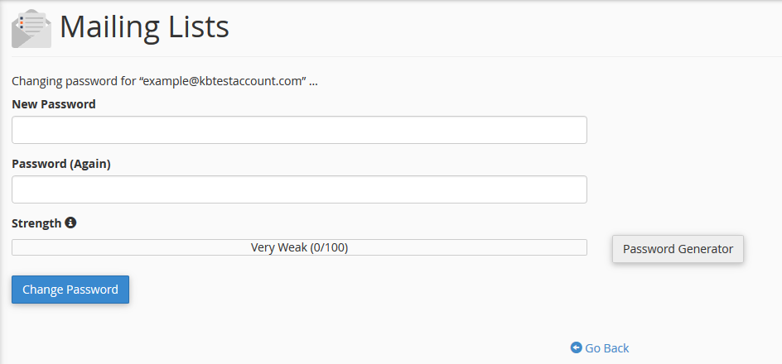Click the 'Password (Again)' field label
This screenshot has width=782, height=364.
61,164
